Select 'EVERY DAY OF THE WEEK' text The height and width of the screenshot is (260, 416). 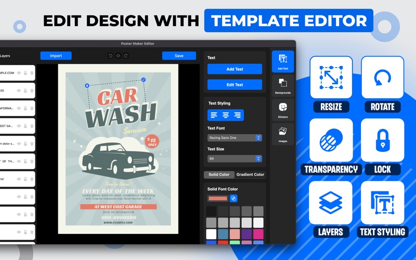[x=118, y=191]
